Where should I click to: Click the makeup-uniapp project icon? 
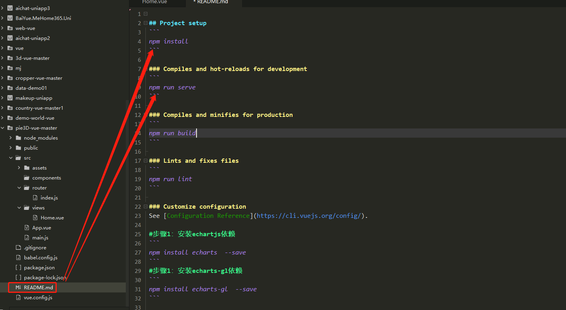10,98
